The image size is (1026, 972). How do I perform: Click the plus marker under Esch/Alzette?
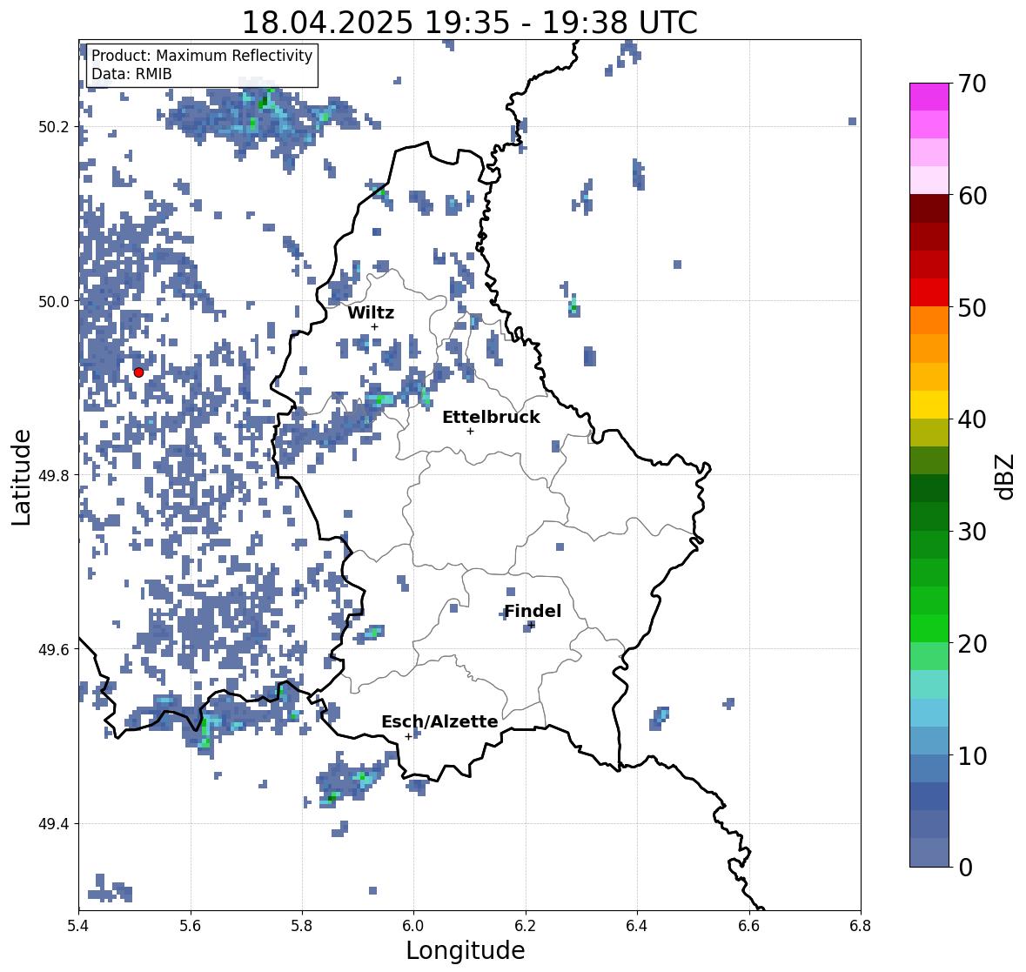tap(408, 736)
